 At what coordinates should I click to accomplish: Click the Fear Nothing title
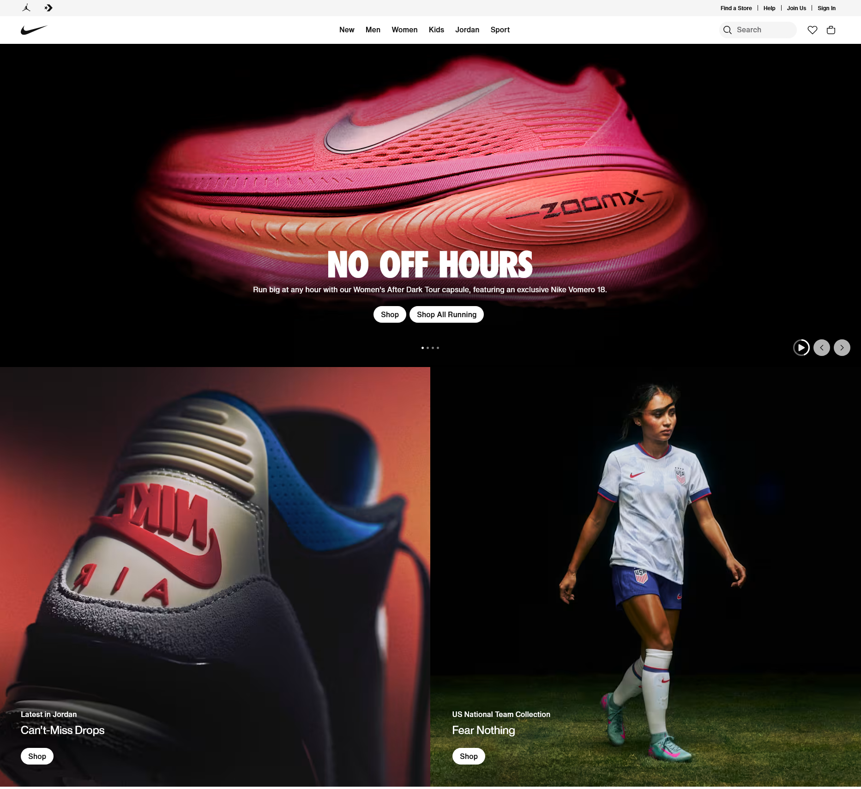click(x=483, y=730)
